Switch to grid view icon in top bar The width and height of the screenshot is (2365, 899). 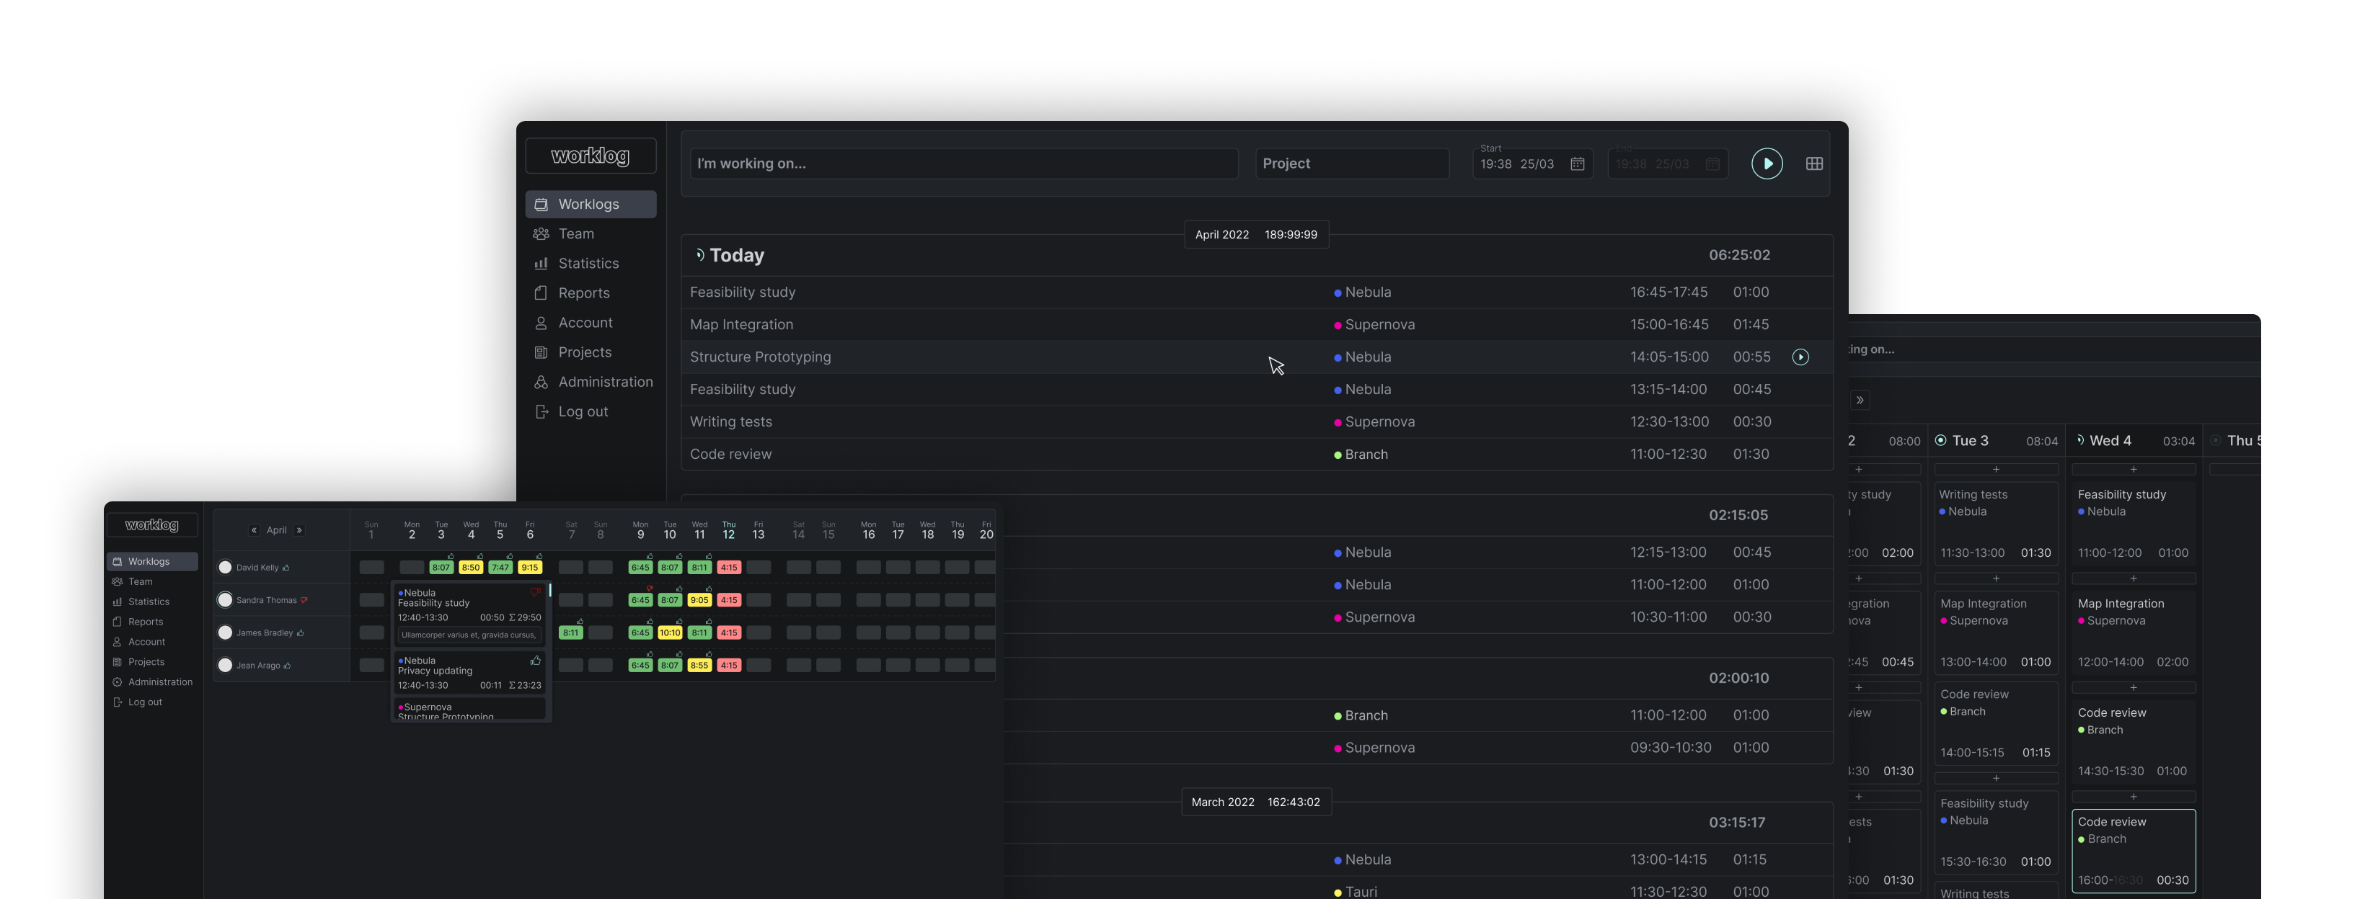pyautogui.click(x=1814, y=164)
